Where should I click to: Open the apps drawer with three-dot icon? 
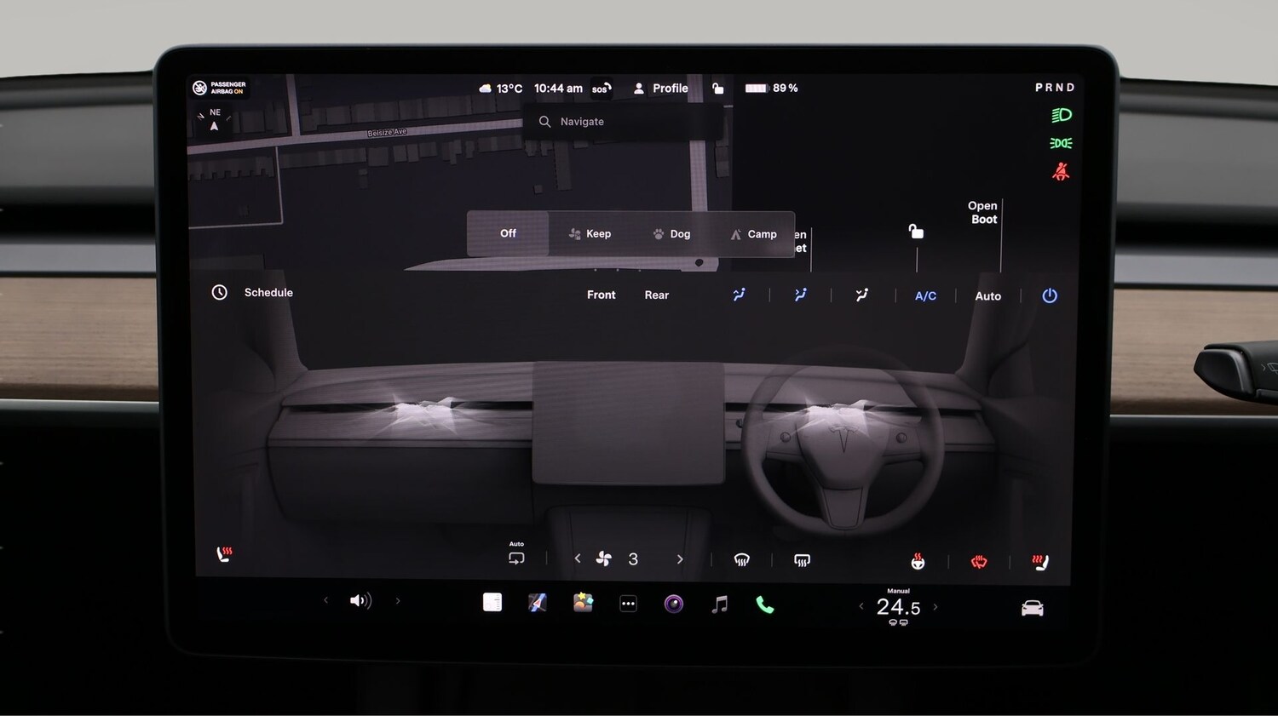[x=628, y=603]
